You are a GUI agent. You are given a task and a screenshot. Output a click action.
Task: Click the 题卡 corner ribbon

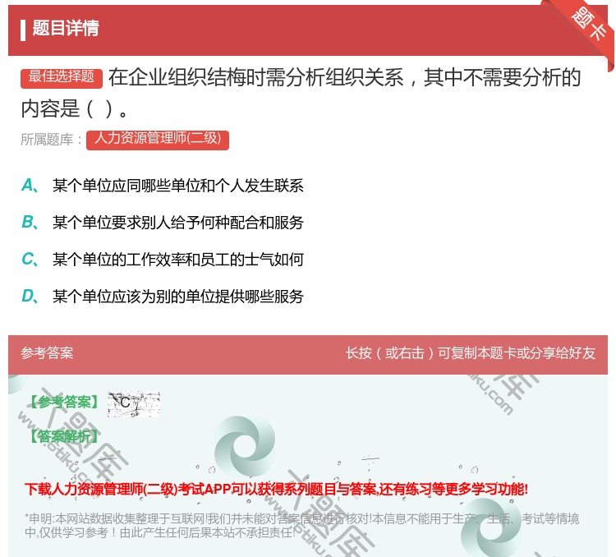(590, 26)
